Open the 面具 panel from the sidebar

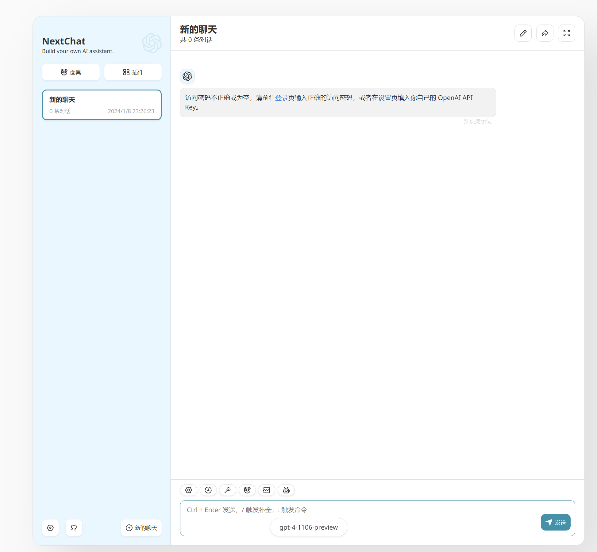point(71,72)
